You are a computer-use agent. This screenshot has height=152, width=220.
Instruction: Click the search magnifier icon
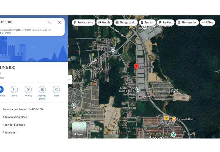[50, 22]
